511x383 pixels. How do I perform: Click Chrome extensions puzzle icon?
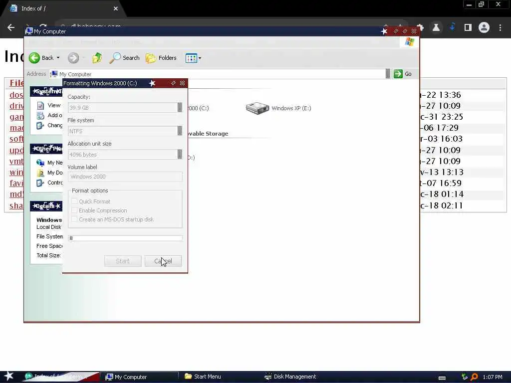click(x=420, y=28)
